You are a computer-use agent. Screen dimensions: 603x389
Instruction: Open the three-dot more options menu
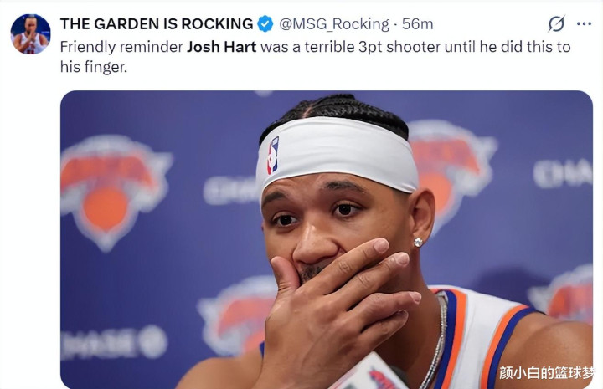point(585,23)
